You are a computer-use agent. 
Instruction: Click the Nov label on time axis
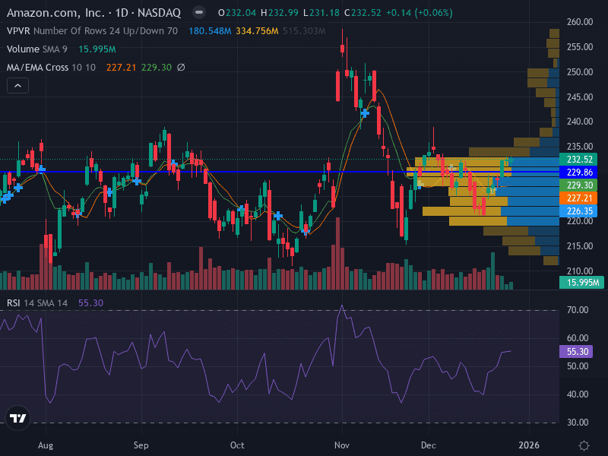tap(342, 445)
